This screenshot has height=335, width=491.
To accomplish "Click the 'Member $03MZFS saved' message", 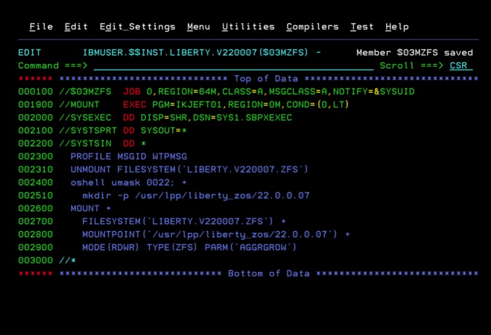I will click(x=414, y=53).
